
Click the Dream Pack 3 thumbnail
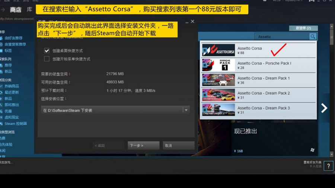tap(218, 110)
